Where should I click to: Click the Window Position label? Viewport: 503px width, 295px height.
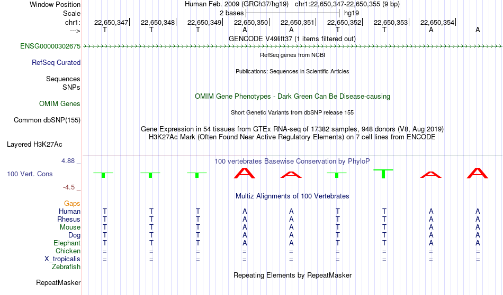(x=55, y=5)
